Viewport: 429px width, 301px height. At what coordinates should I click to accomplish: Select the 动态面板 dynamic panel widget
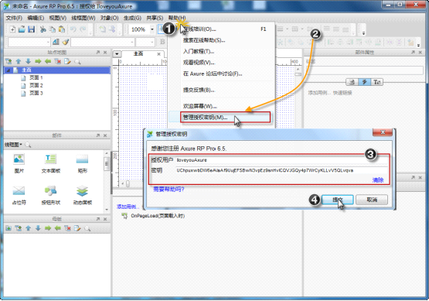83,195
